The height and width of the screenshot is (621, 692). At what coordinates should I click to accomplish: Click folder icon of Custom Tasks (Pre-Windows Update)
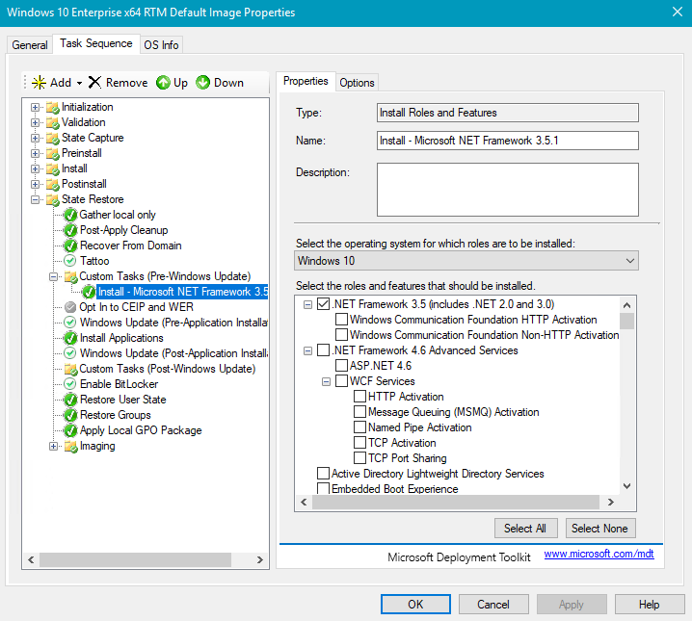tap(70, 276)
